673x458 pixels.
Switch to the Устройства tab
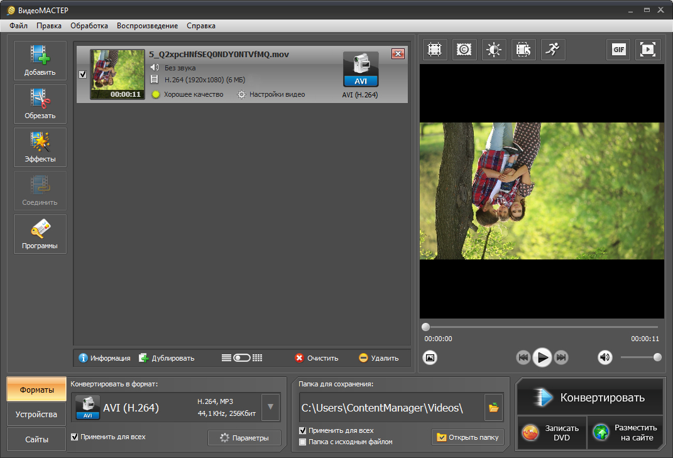pyautogui.click(x=36, y=415)
